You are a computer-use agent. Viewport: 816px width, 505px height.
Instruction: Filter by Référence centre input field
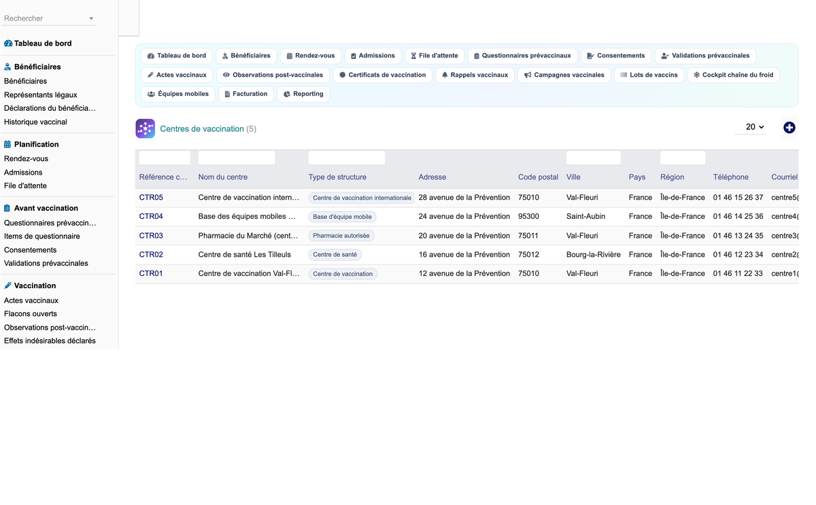pos(165,158)
